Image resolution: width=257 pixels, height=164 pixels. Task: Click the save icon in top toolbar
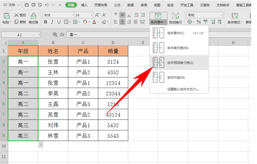(x=27, y=5)
